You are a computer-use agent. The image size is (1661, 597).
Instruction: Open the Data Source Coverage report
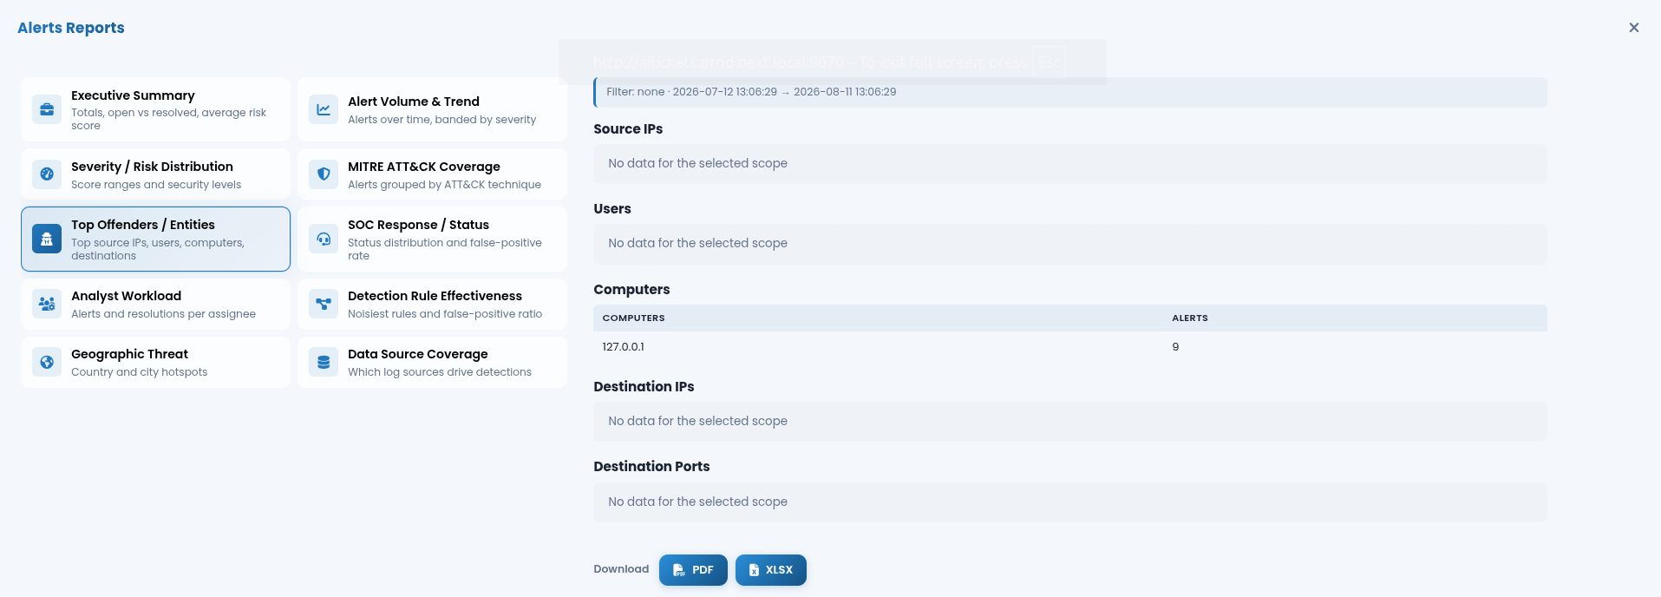(432, 362)
